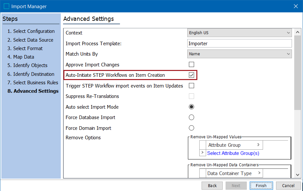This screenshot has height=191, width=303.
Task: Click the Data Container Type header arrow icon
Action: point(259,173)
